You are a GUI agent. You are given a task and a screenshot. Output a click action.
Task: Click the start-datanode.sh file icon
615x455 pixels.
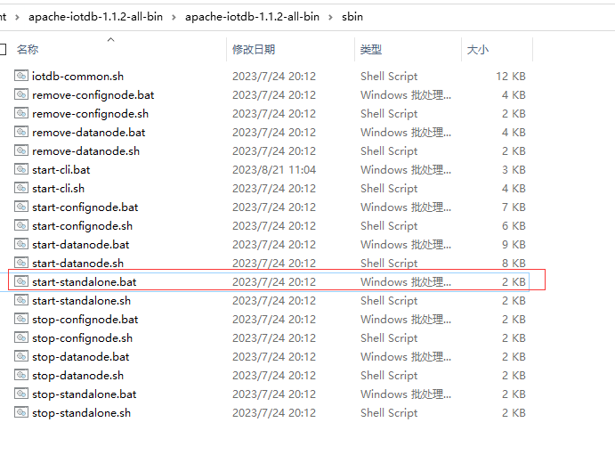tap(21, 263)
